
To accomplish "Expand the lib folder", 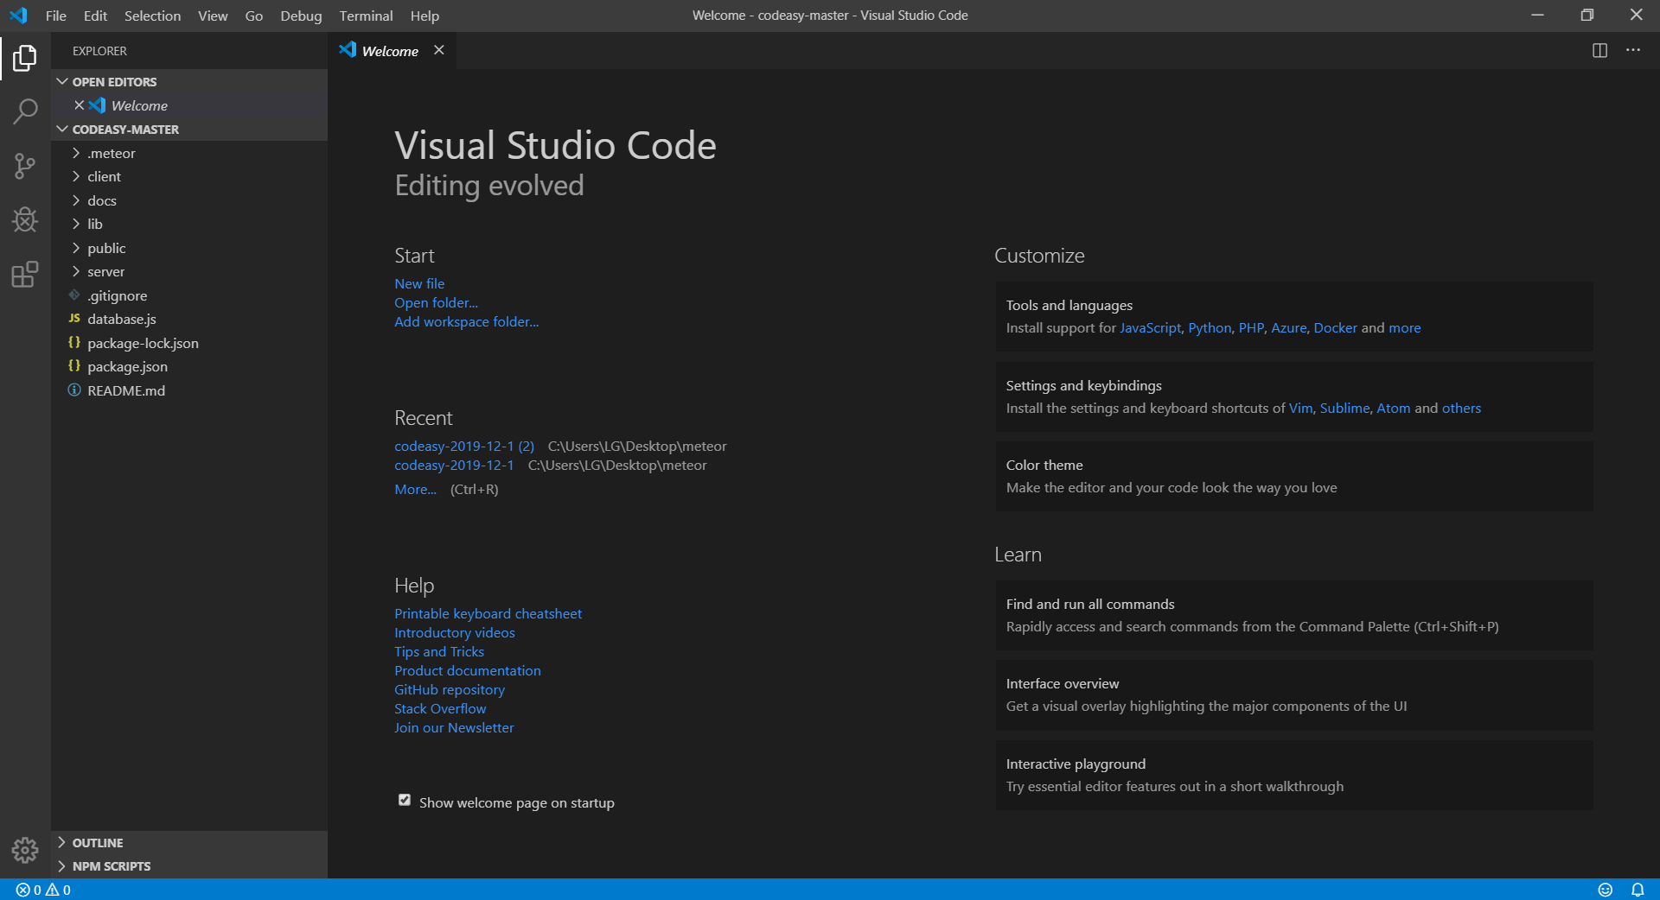I will click(x=76, y=224).
